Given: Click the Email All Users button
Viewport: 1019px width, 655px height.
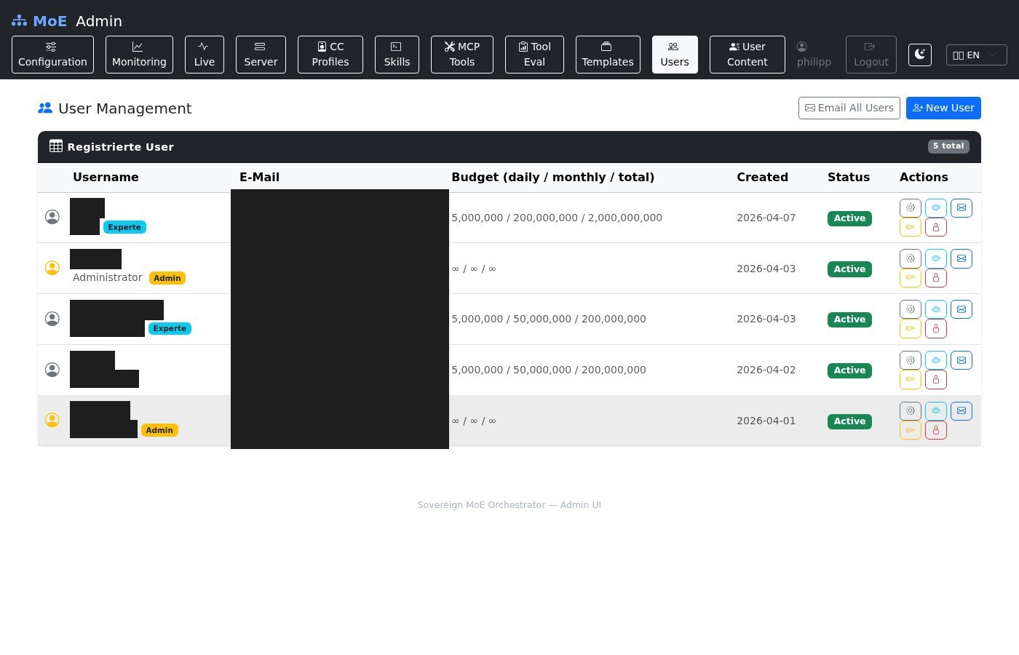Looking at the screenshot, I should coord(849,108).
